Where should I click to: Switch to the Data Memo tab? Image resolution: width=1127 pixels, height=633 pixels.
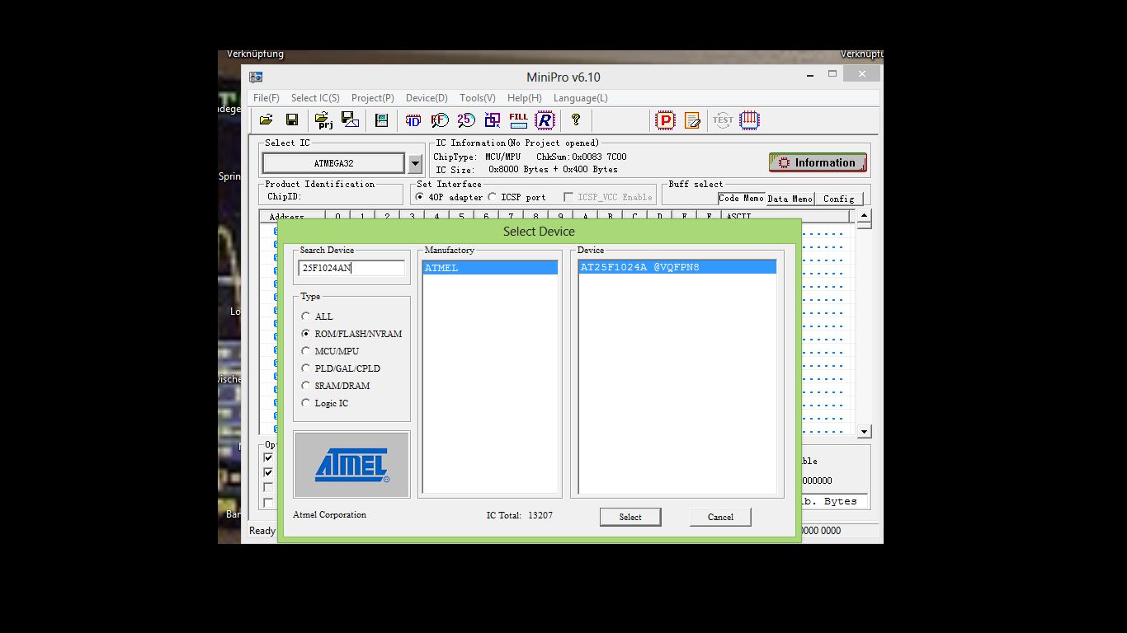tap(790, 199)
